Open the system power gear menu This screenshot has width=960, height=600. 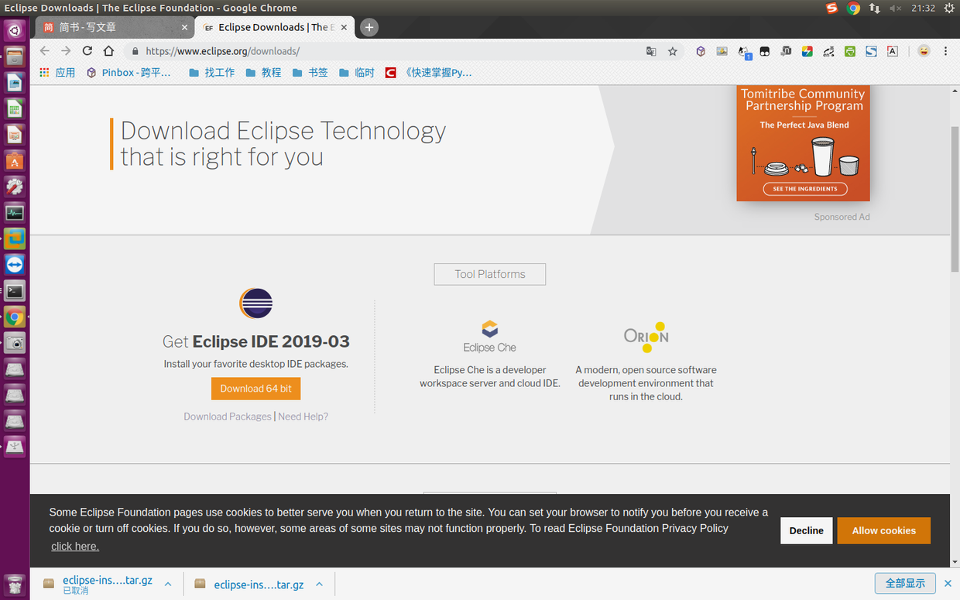pos(949,8)
